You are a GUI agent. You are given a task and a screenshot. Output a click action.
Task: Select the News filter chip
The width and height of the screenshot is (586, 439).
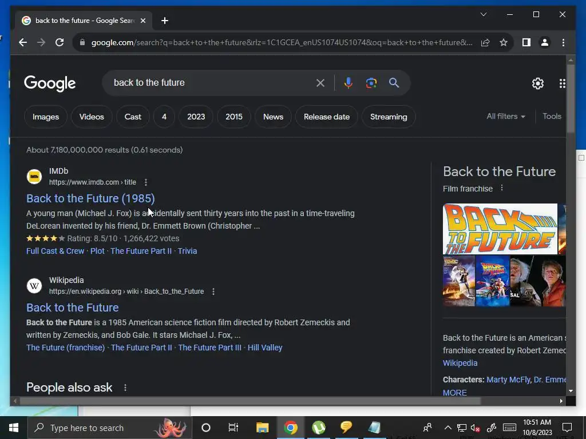point(273,117)
